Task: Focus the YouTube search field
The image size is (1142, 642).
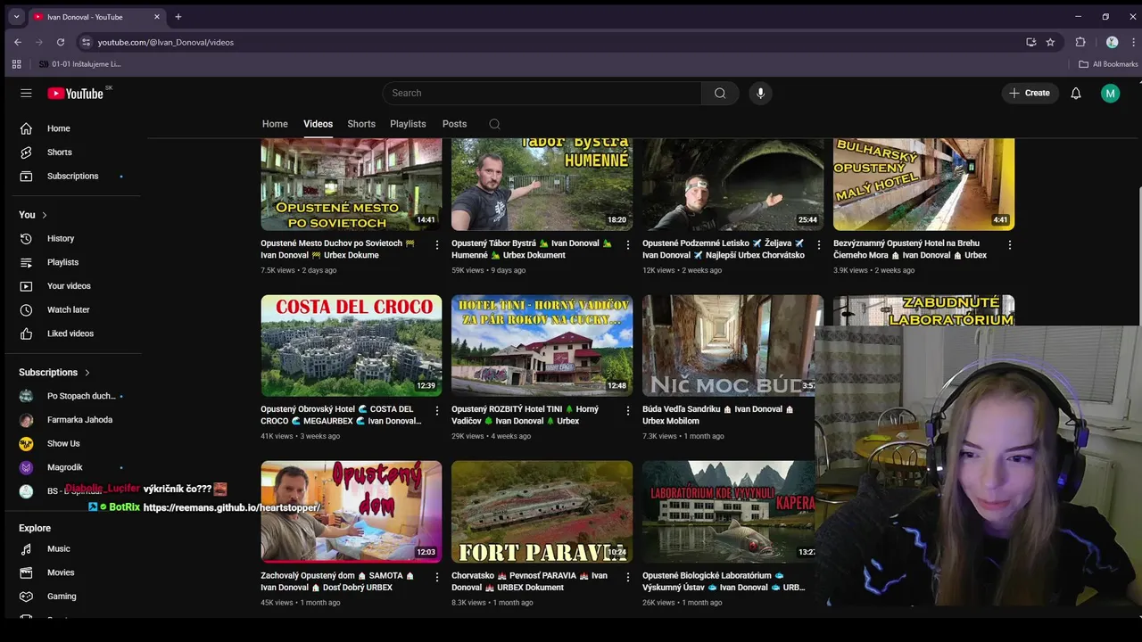Action: coord(542,93)
